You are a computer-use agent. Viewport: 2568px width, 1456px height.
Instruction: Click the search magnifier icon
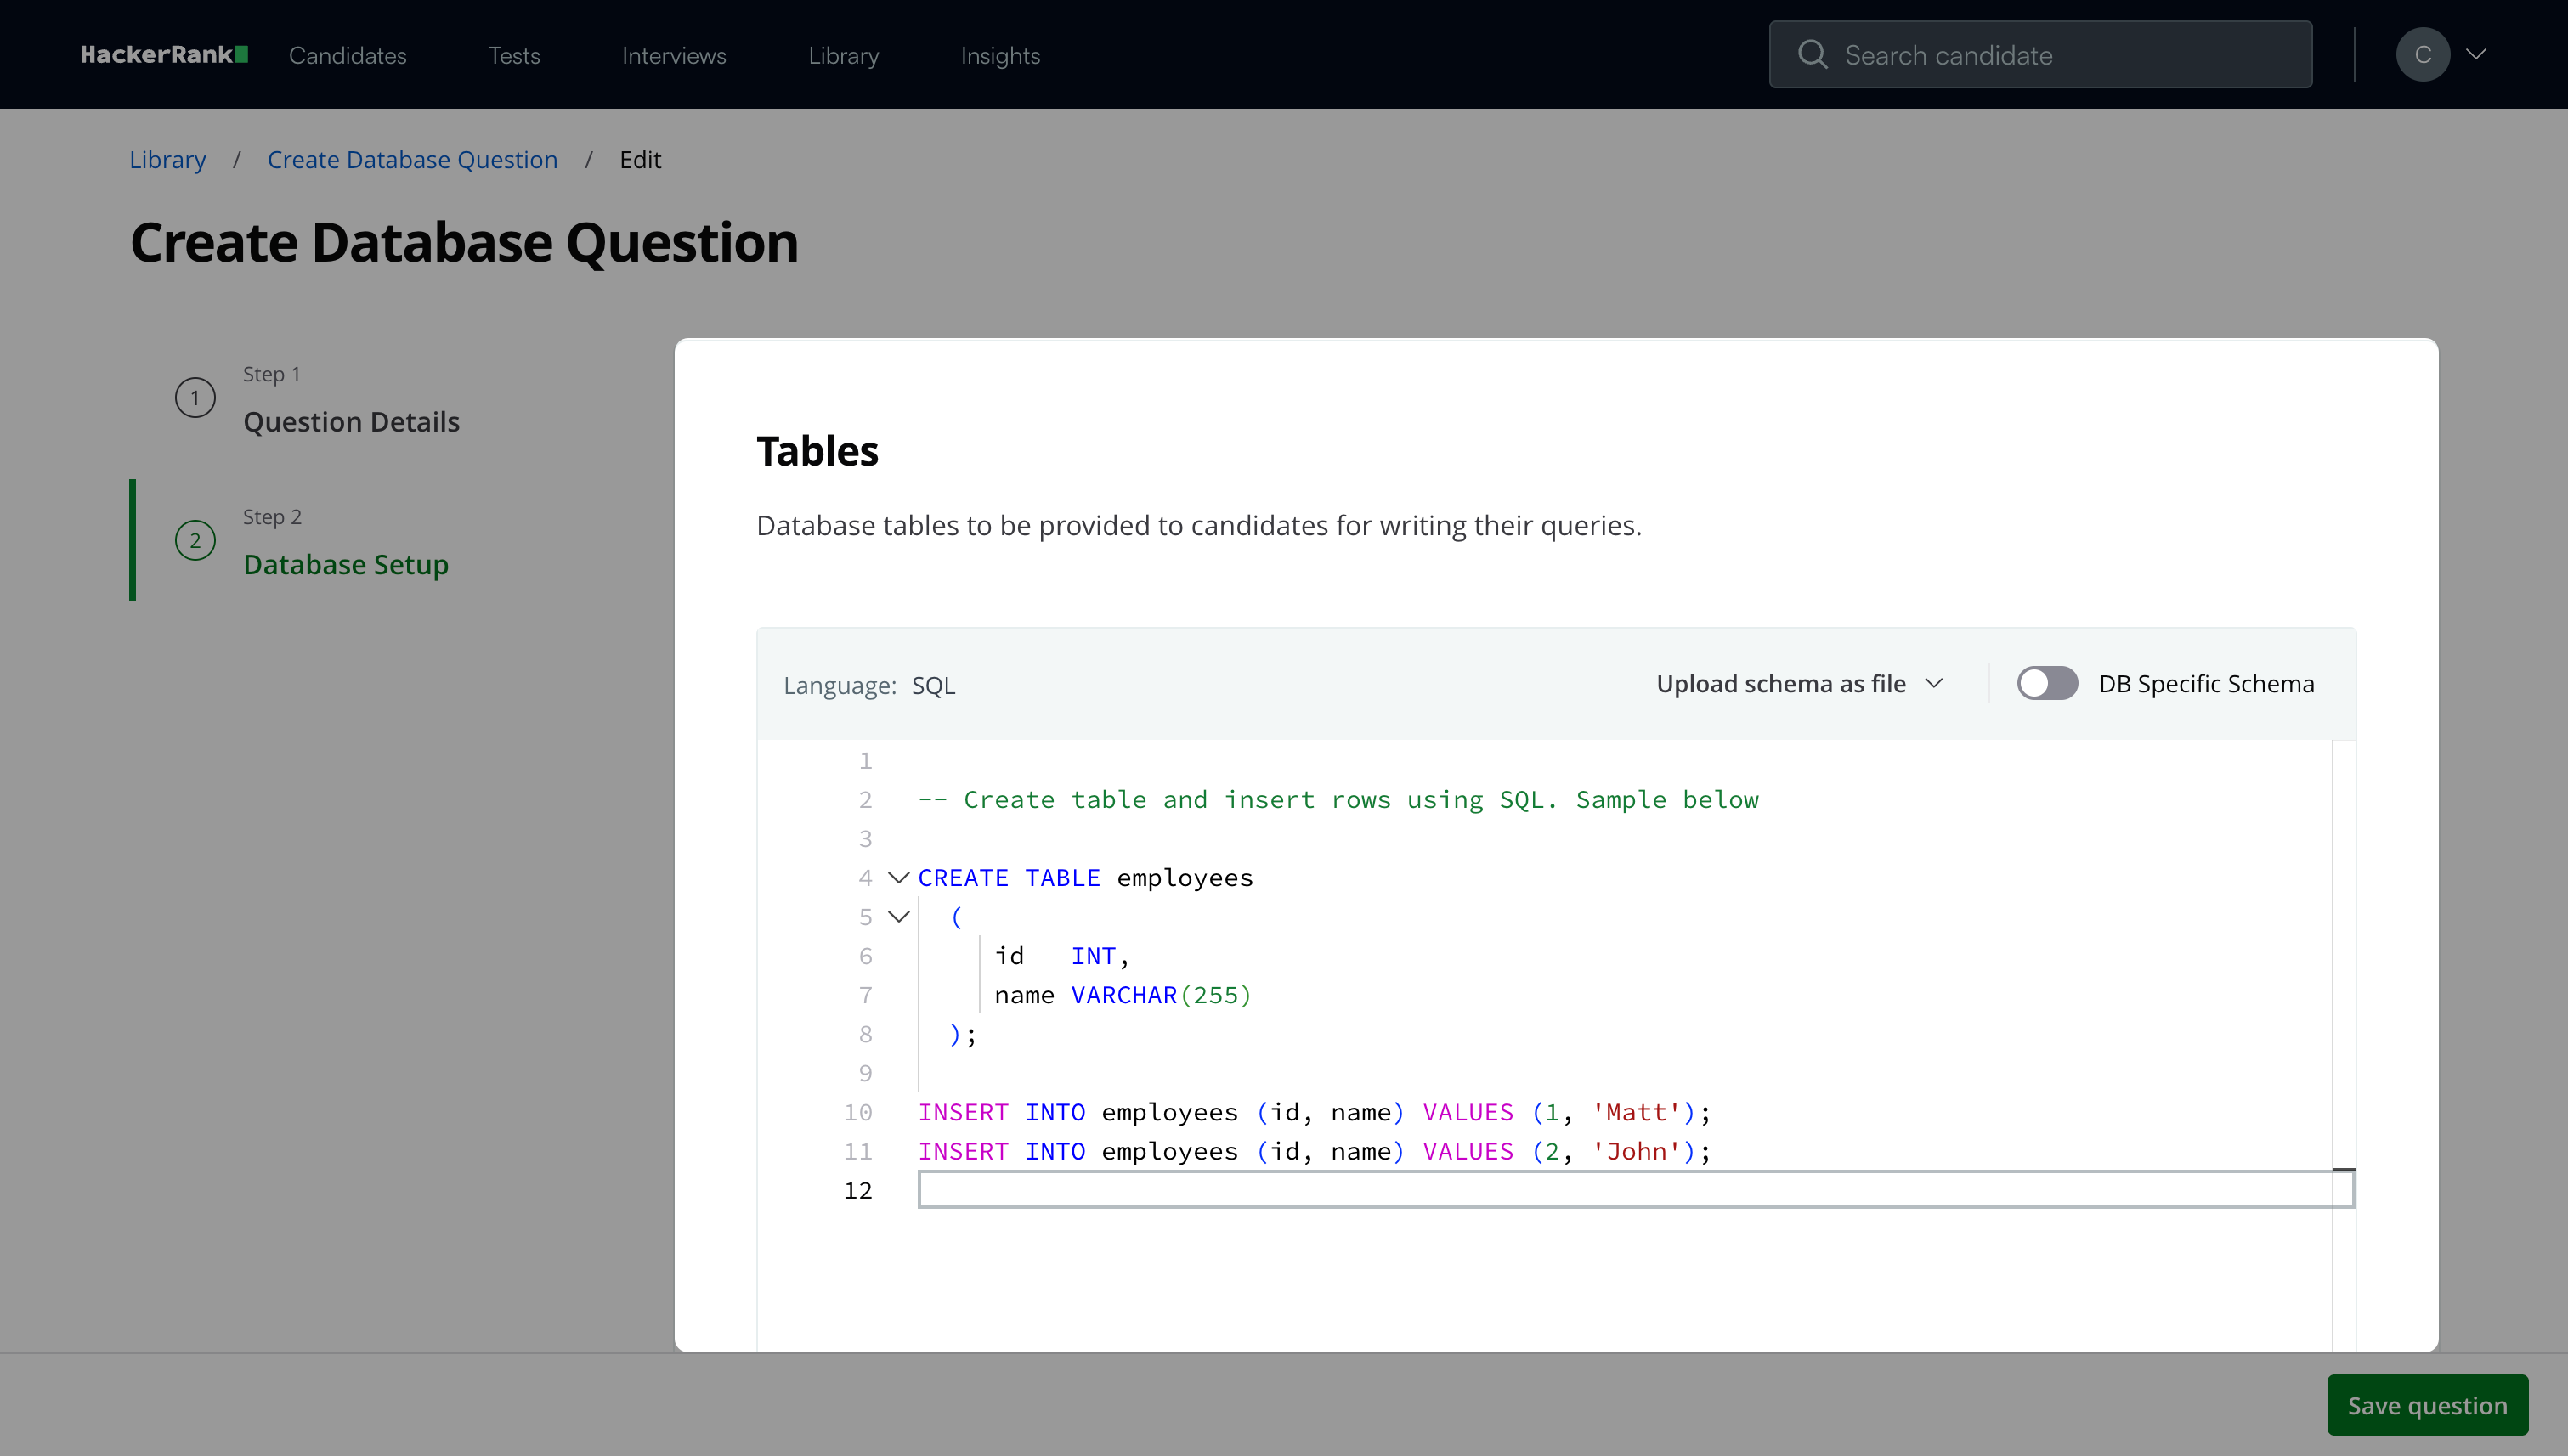[x=1812, y=55]
